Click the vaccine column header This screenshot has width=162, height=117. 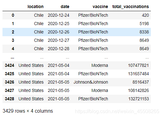click(x=100, y=6)
